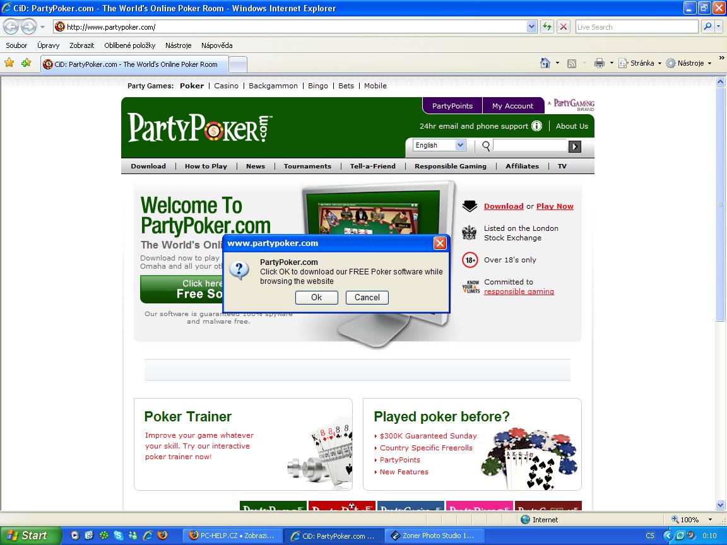Viewport: 727px width, 545px height.
Task: Click the Live Search magnifier icon
Action: click(x=707, y=27)
